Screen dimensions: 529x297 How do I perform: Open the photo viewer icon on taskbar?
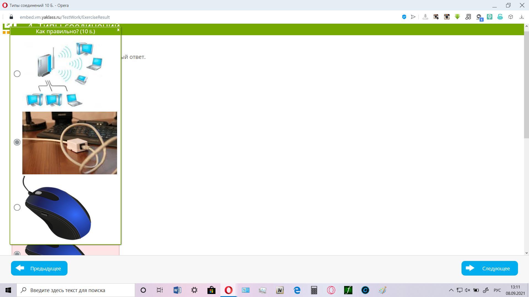pyautogui.click(x=263, y=290)
